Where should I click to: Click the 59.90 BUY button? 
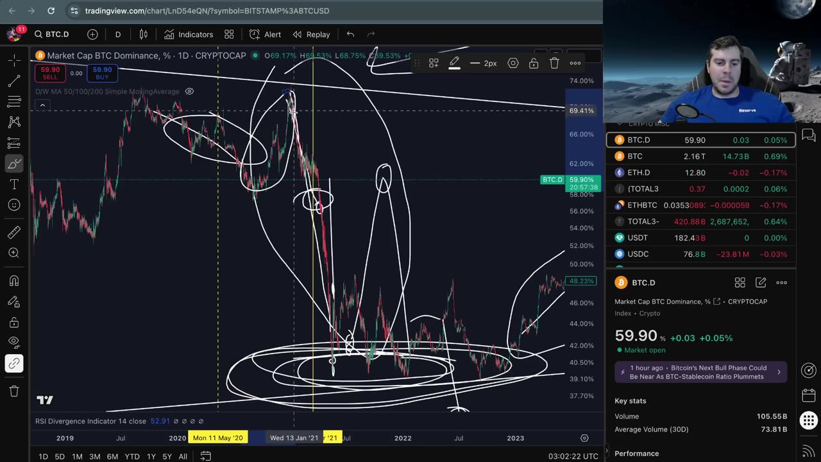click(102, 73)
